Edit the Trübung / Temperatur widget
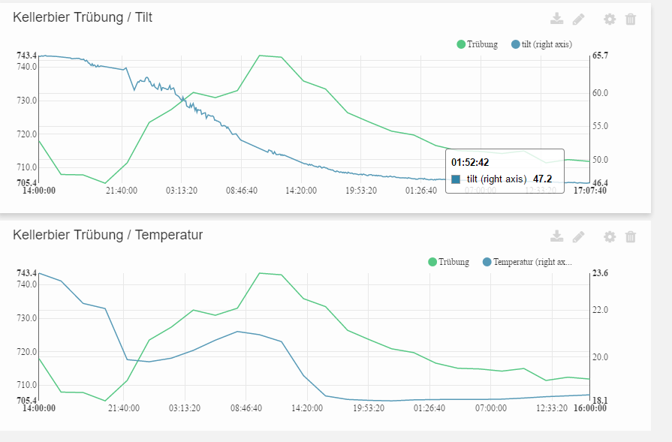 point(578,236)
